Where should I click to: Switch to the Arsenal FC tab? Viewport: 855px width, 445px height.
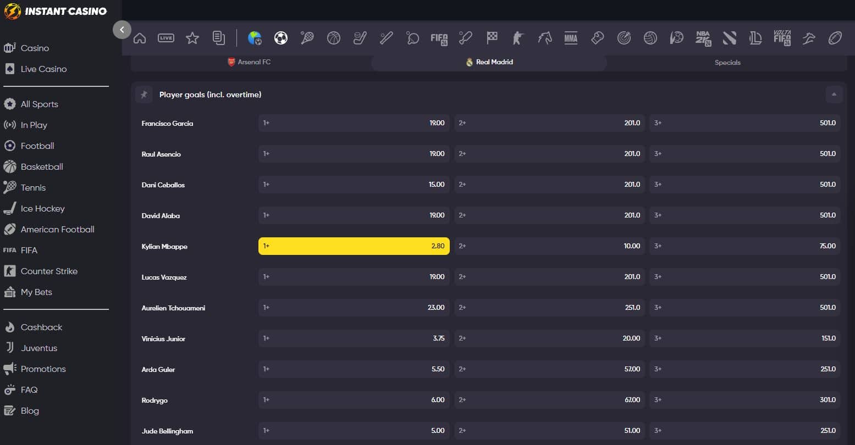tap(249, 62)
